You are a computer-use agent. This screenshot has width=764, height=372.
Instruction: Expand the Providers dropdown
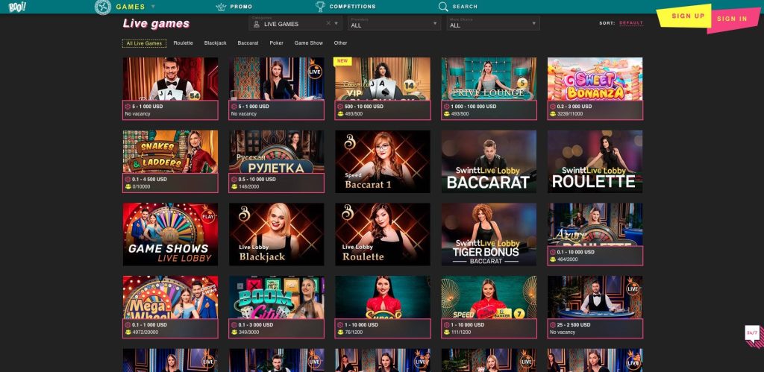(394, 23)
